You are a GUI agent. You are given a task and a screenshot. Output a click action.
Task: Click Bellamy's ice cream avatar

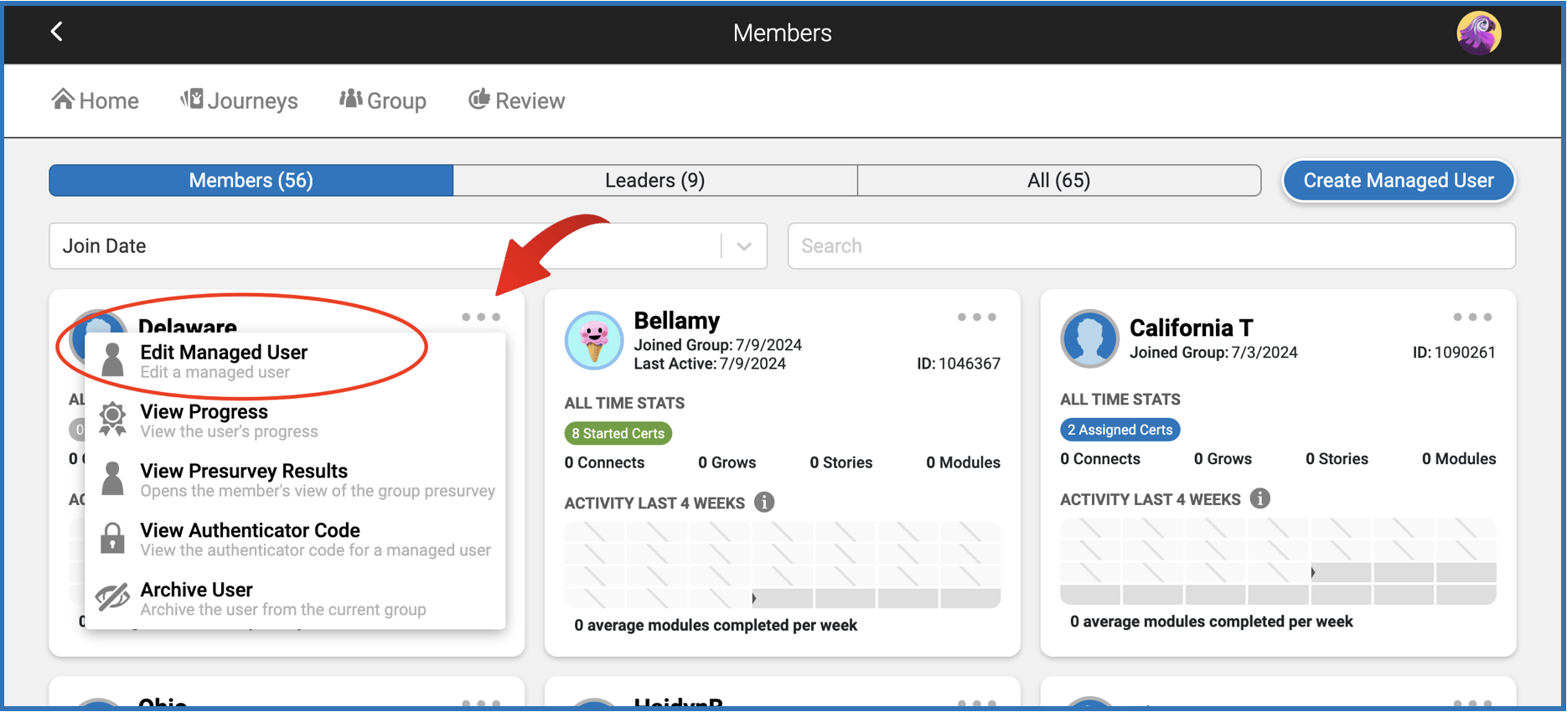[594, 340]
